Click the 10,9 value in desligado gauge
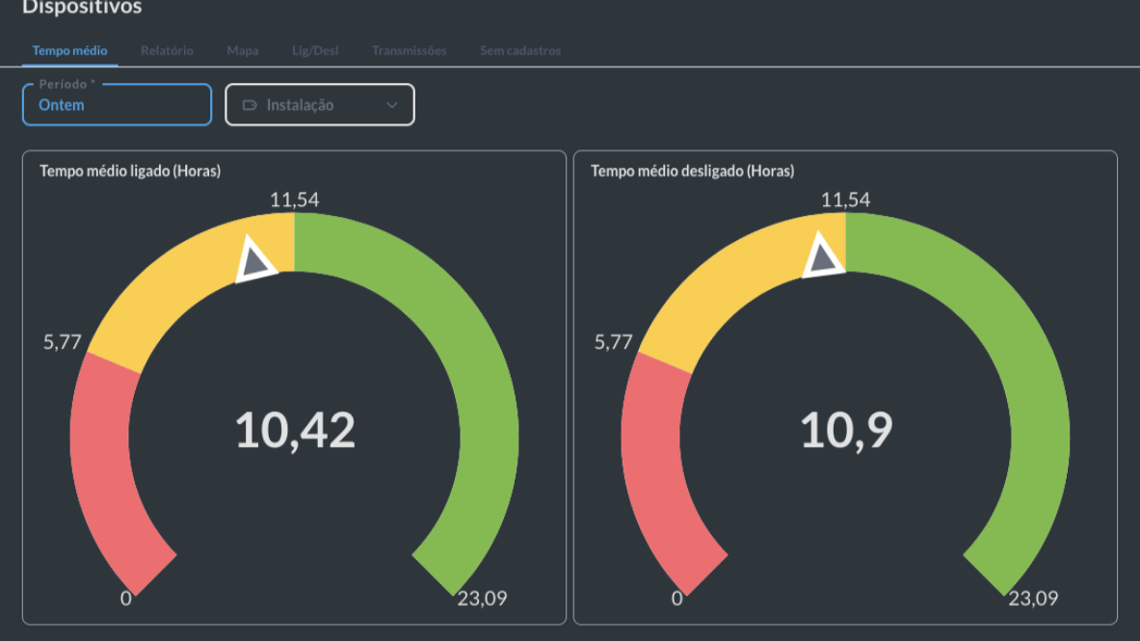The image size is (1140, 641). pyautogui.click(x=846, y=430)
